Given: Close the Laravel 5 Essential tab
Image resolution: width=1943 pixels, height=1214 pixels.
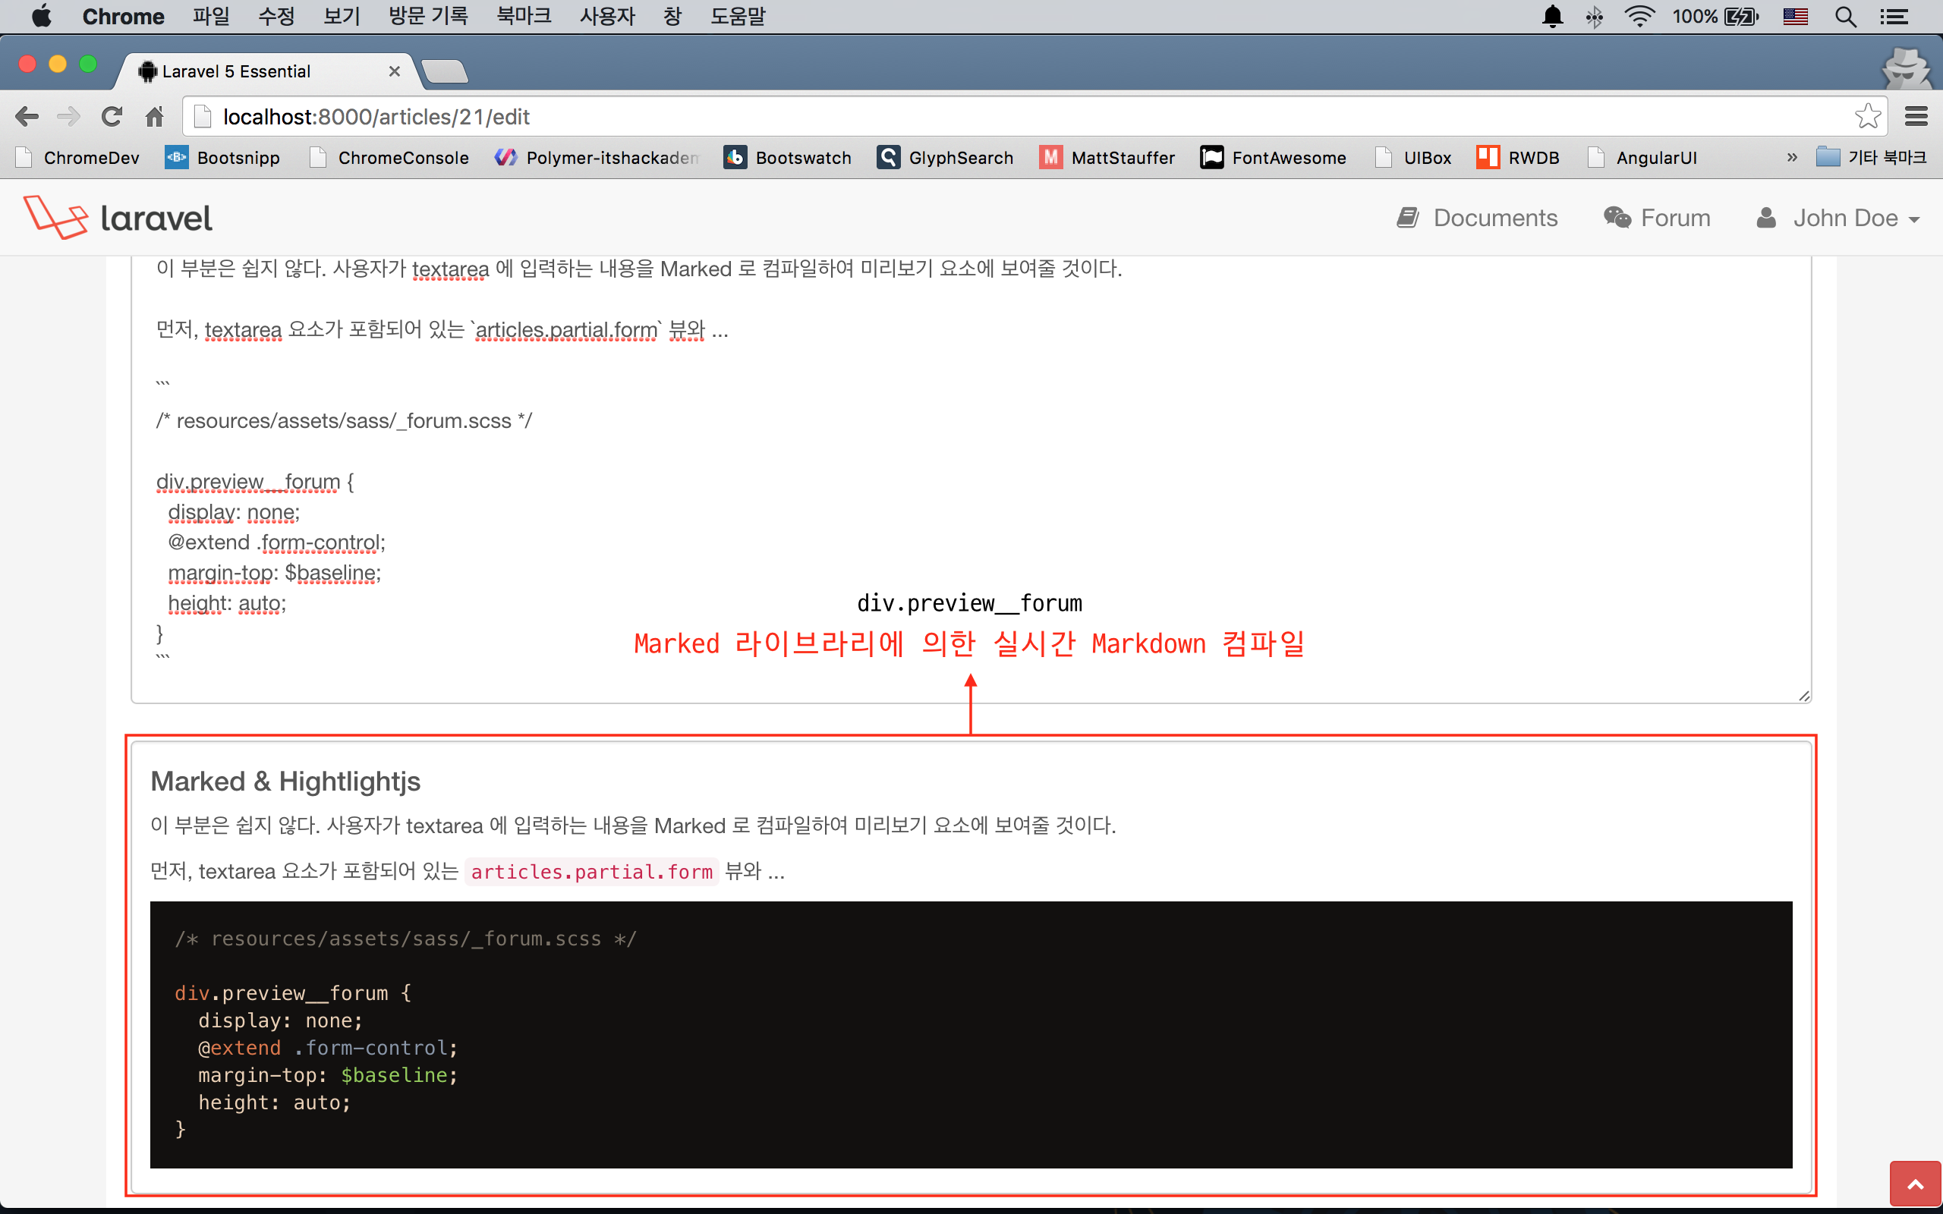Looking at the screenshot, I should (x=394, y=71).
